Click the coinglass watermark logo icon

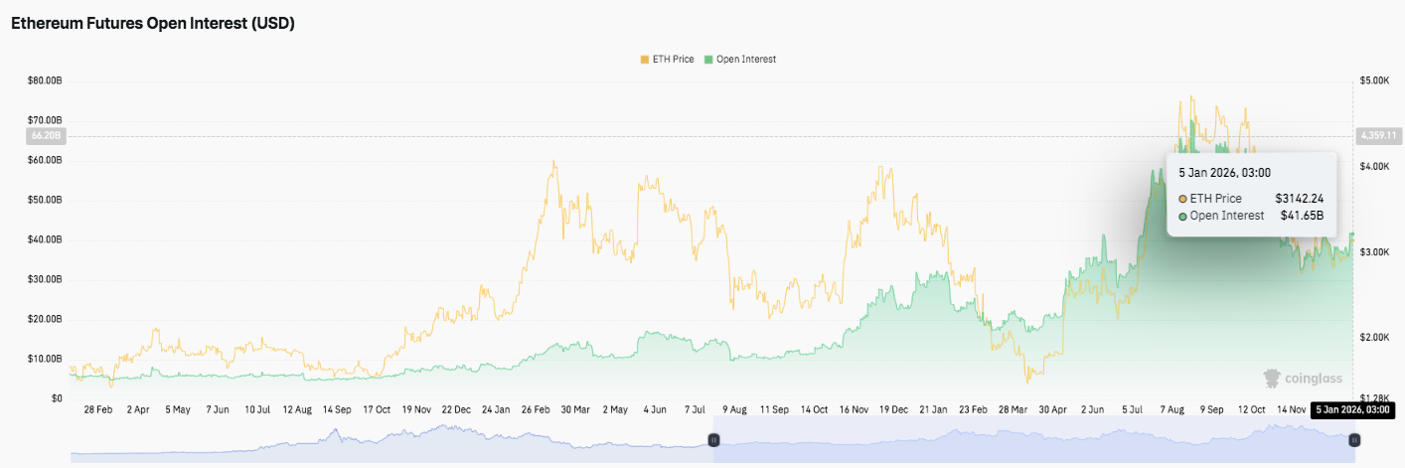coord(1271,378)
